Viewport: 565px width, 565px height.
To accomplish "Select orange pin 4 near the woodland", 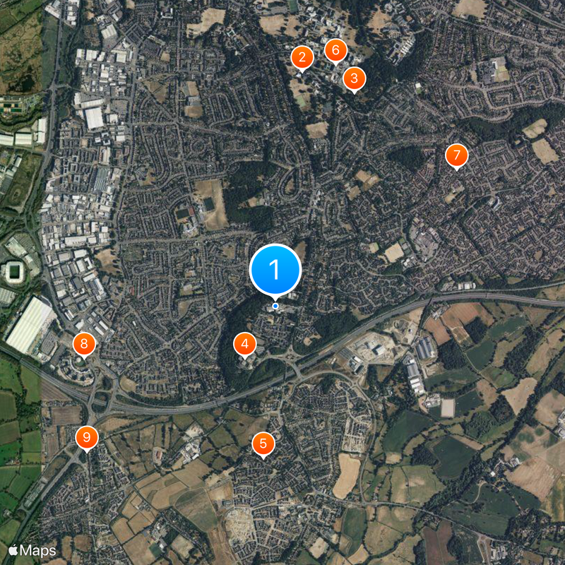I will (x=245, y=344).
